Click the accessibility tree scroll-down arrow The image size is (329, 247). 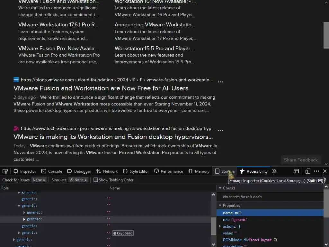213,244
